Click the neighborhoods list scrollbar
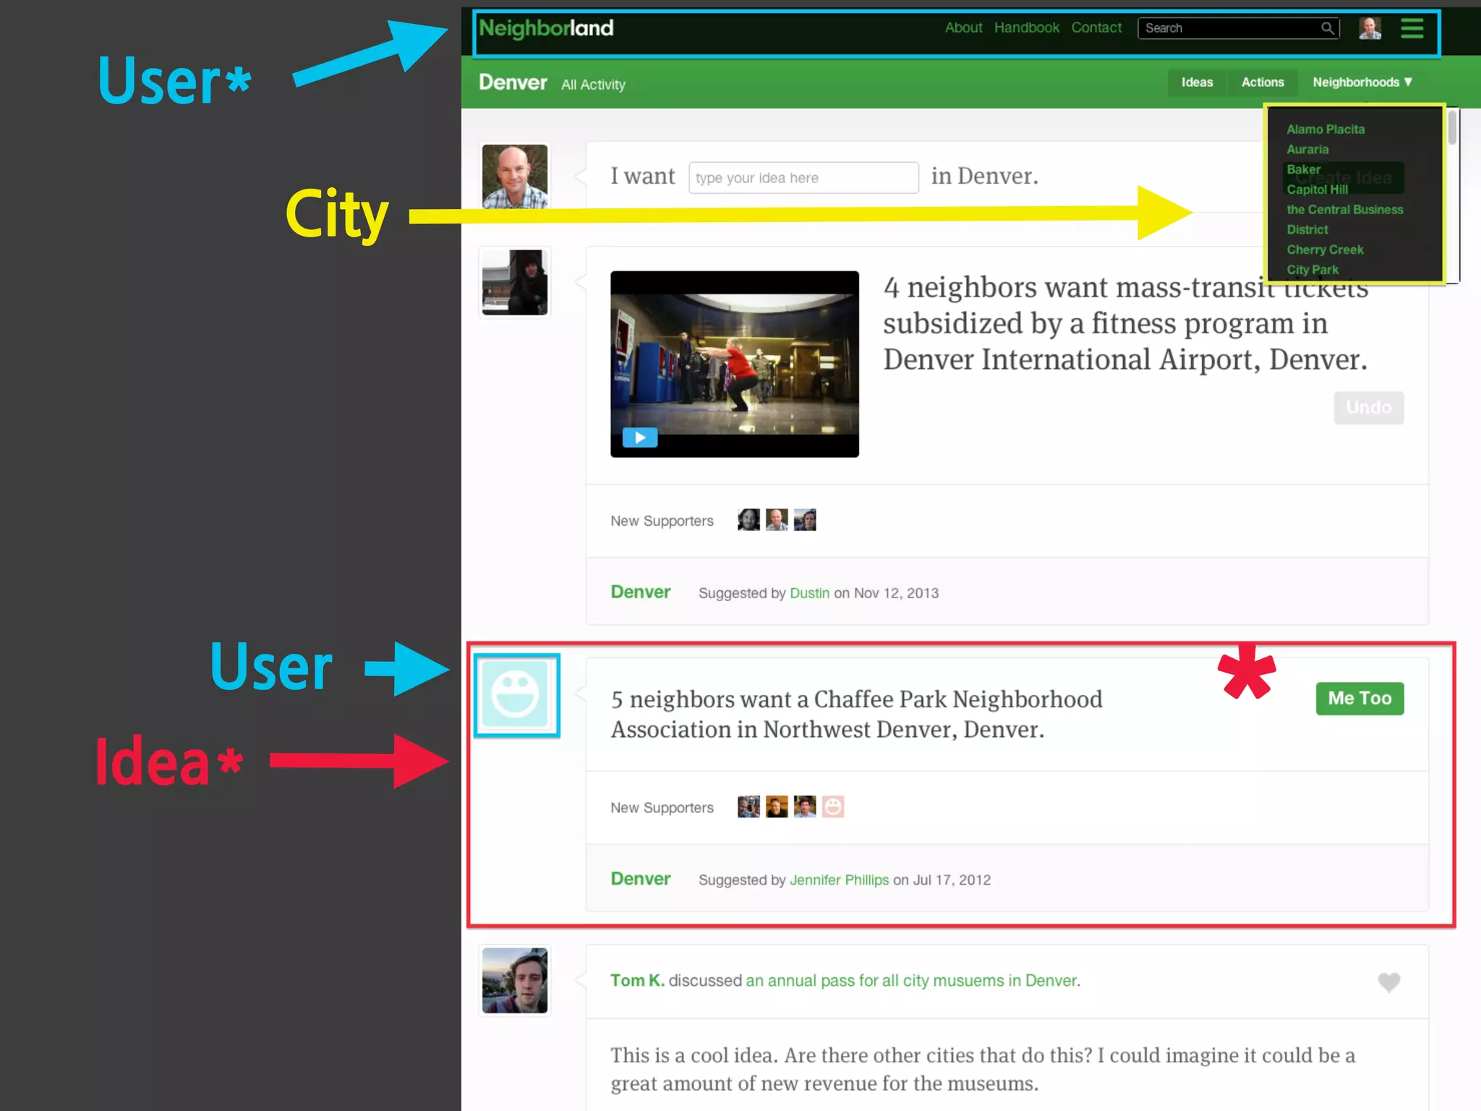Screen dimensions: 1481x1111 pos(1451,128)
